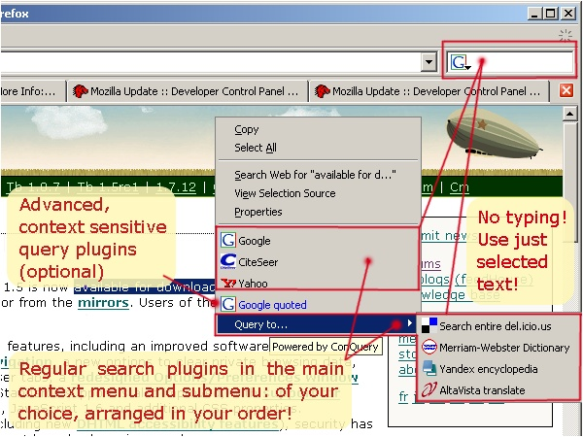
Task: Click the Yahoo icon in context menu
Action: 228,284
